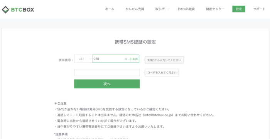Screen dimensions: 270x139
Task: Click the 携帯SMS認証の設定 heading
Action: (135, 42)
